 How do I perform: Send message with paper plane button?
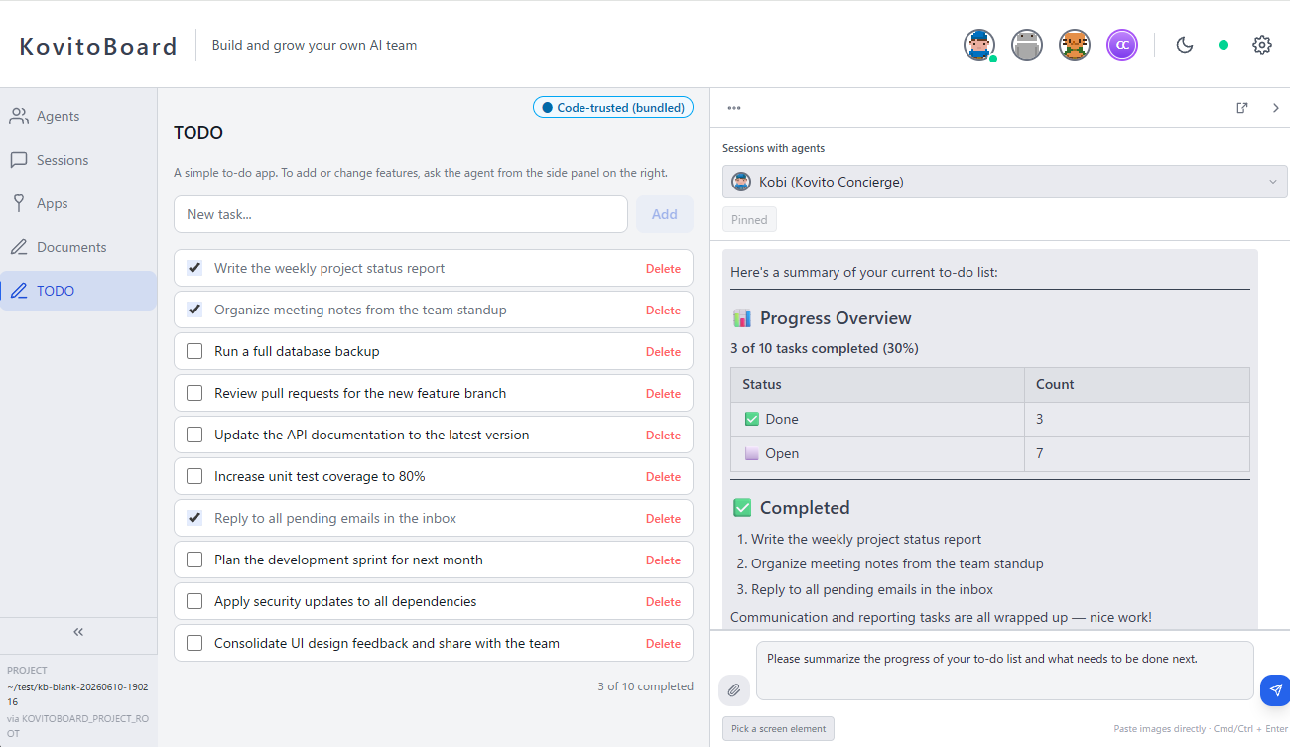pos(1275,689)
